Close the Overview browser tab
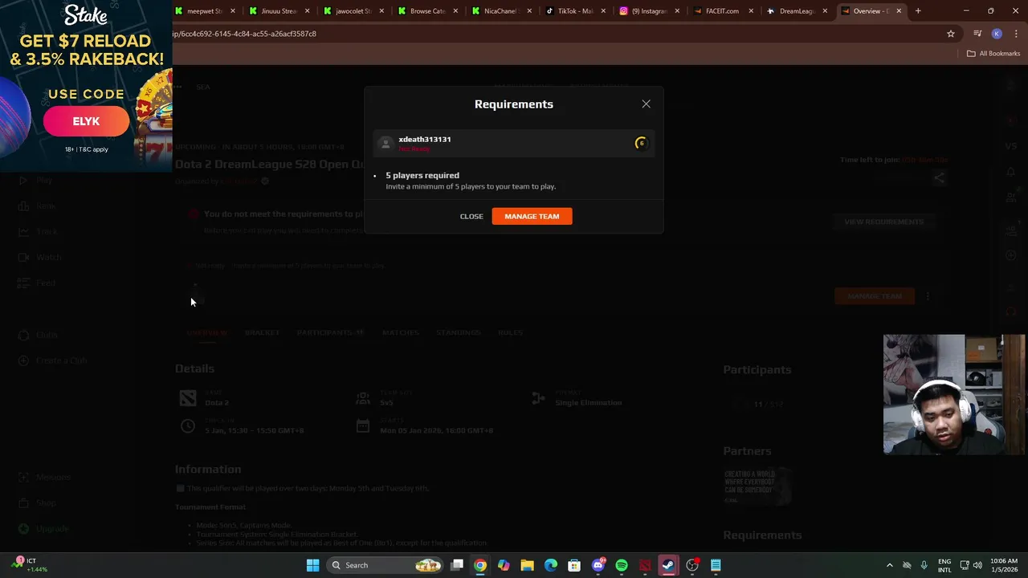1028x578 pixels. pos(899,11)
